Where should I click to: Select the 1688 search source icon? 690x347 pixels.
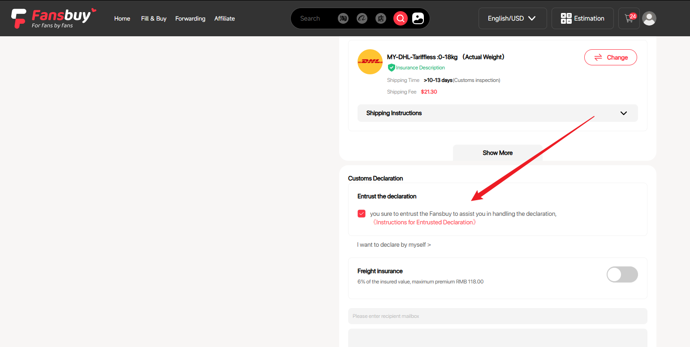pyautogui.click(x=362, y=18)
